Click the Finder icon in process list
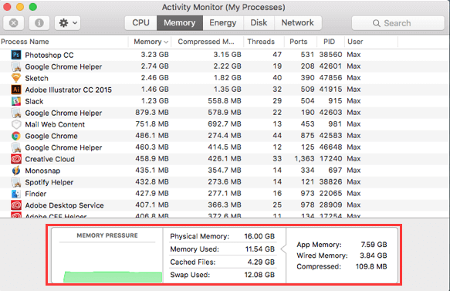The height and width of the screenshot is (291, 450). 16,194
